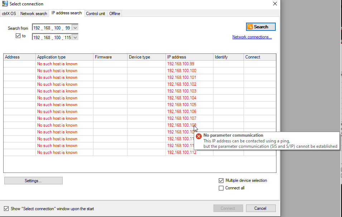Click the Search button with magnifier icon

click(261, 27)
